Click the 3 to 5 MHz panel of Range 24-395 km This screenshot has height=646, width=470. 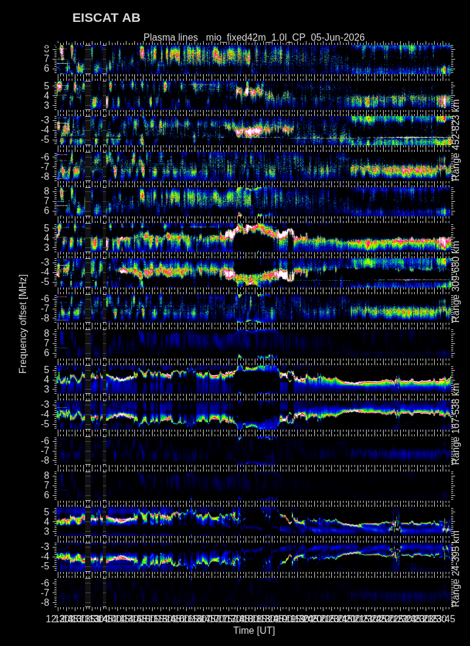(254, 521)
